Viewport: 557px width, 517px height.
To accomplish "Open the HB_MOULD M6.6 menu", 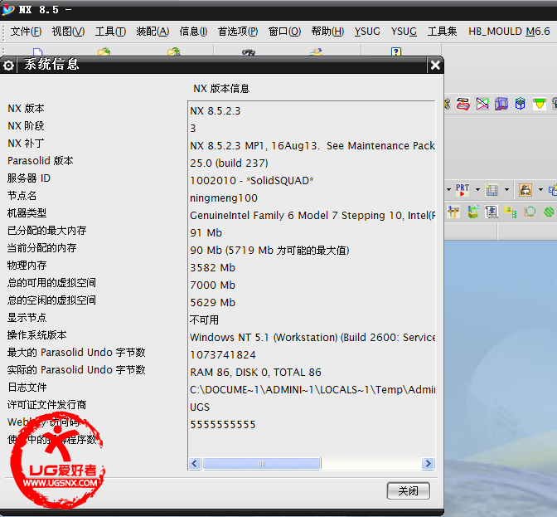I will click(x=509, y=32).
